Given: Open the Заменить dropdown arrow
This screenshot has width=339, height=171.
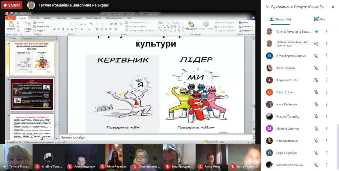Looking at the screenshot, I should coord(253,27).
